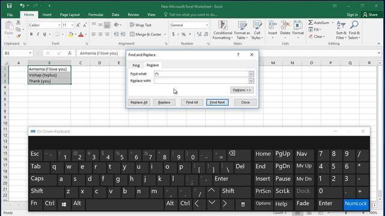Expand the formula bar
The width and height of the screenshot is (385, 216).
click(x=379, y=53)
